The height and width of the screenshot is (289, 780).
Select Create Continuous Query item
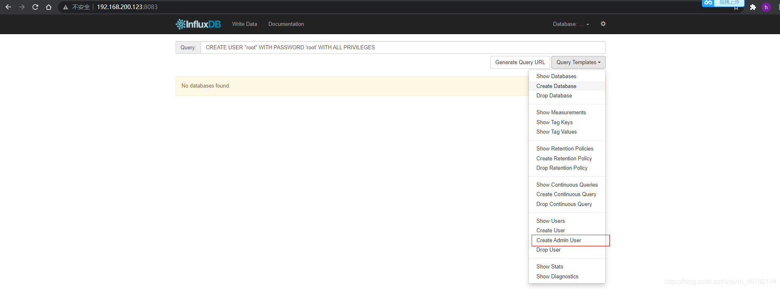click(567, 194)
